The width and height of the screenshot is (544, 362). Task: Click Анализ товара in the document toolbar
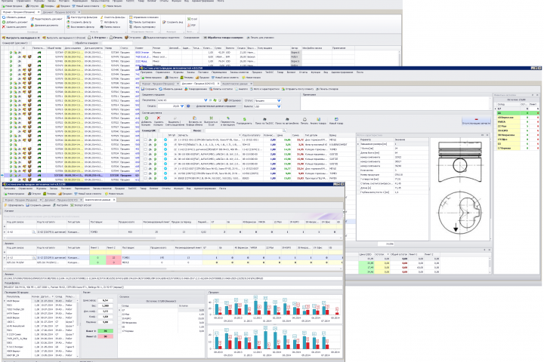coord(318,121)
